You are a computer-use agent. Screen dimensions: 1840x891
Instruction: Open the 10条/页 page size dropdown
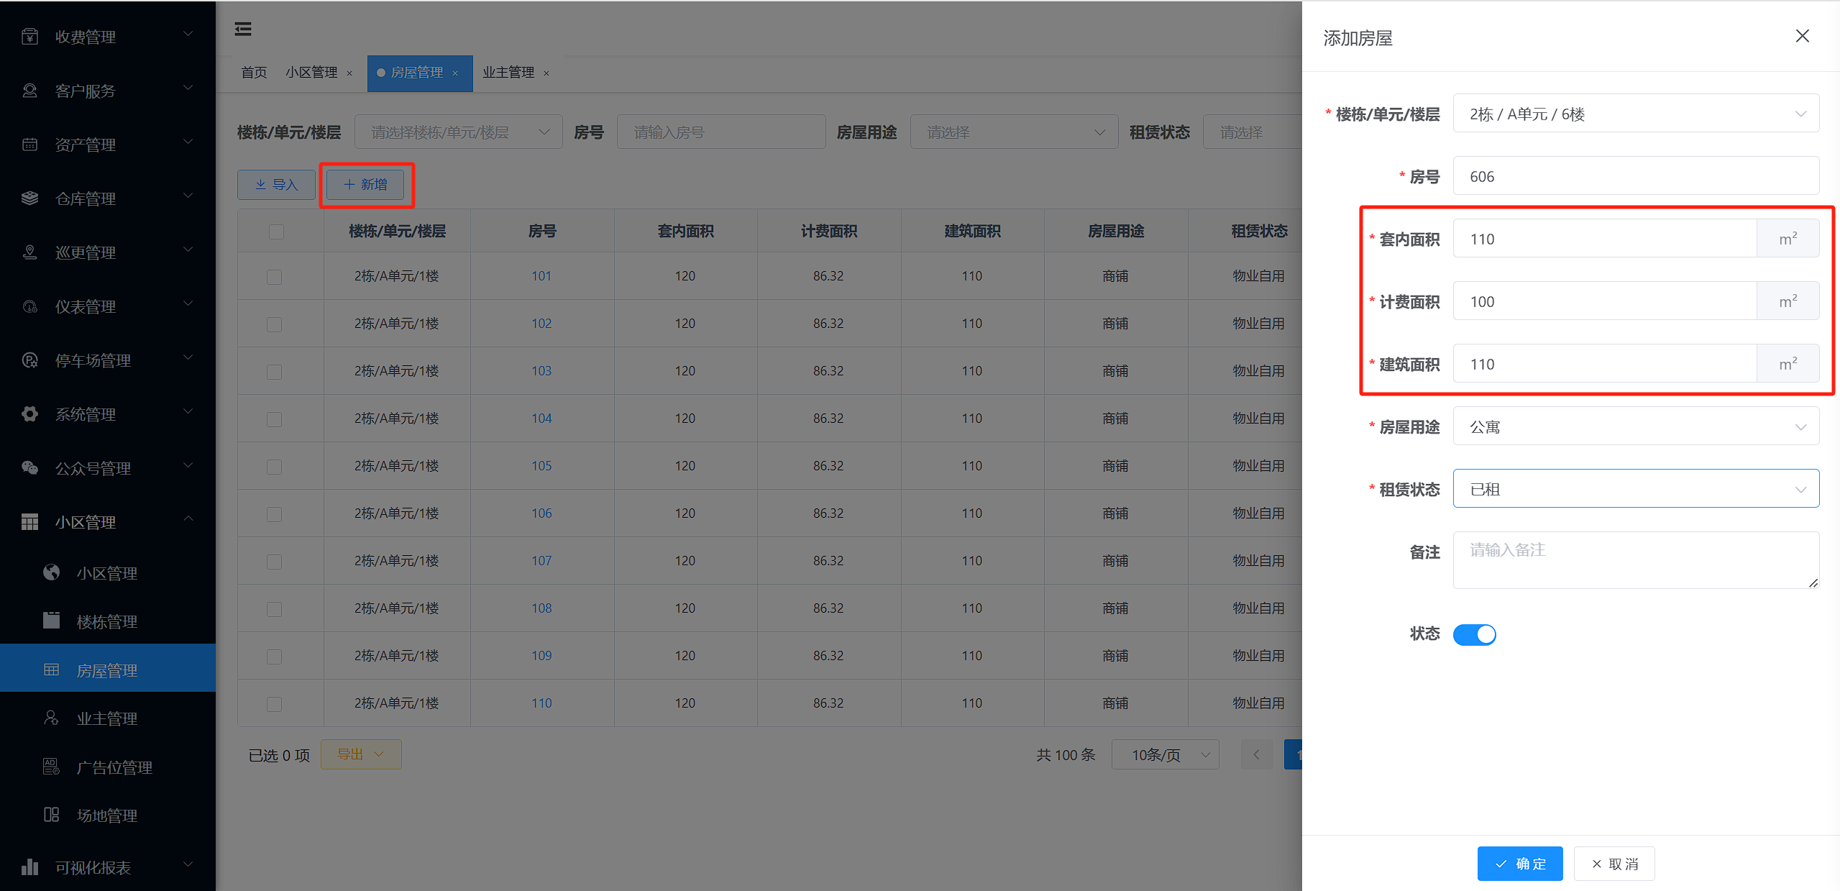(x=1166, y=754)
